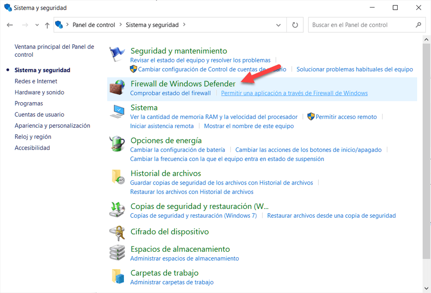Open the Seguridad y mantenimiento heading
431x293 pixels.
point(179,51)
